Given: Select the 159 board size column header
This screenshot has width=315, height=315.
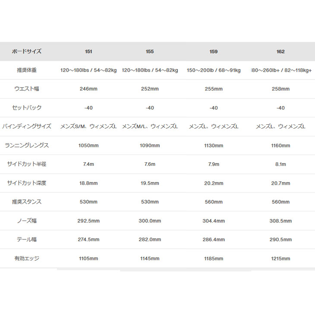Looking at the screenshot, I should coord(214,52).
